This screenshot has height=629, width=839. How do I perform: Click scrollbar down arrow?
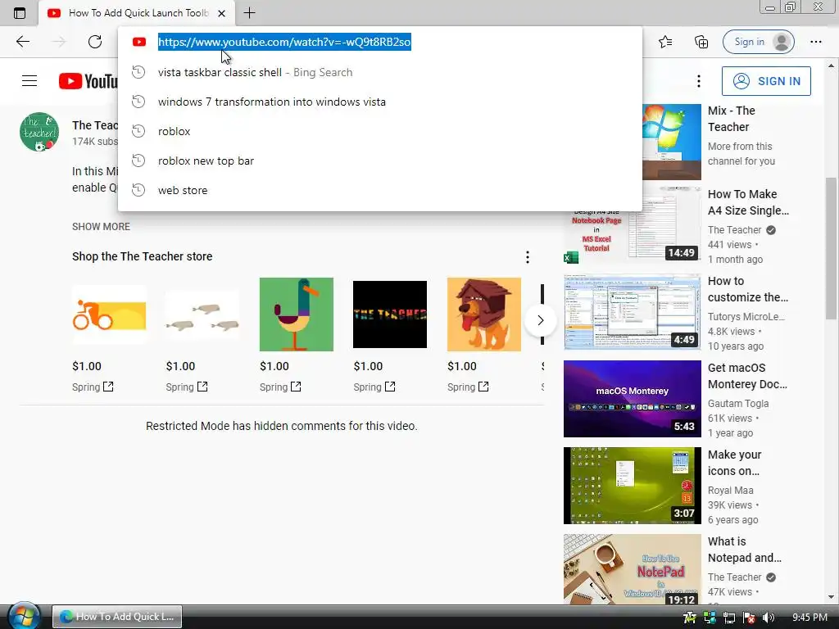pos(831,597)
